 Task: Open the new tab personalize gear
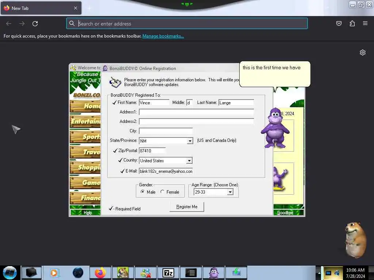(363, 52)
